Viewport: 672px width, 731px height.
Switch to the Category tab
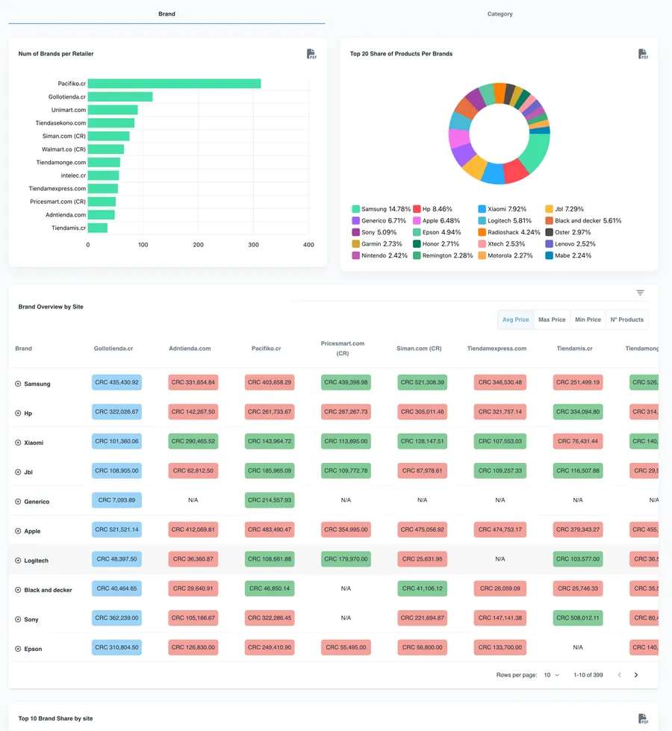[x=500, y=14]
